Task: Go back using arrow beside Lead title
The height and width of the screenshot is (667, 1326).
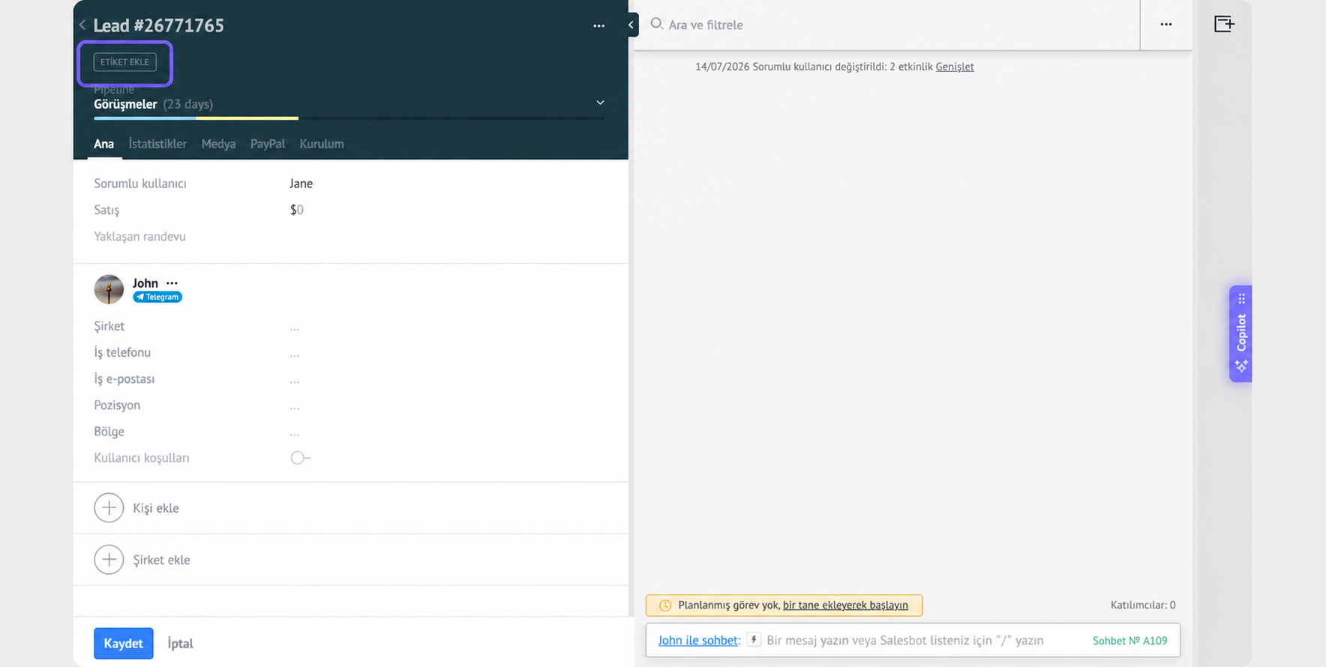Action: (x=82, y=25)
